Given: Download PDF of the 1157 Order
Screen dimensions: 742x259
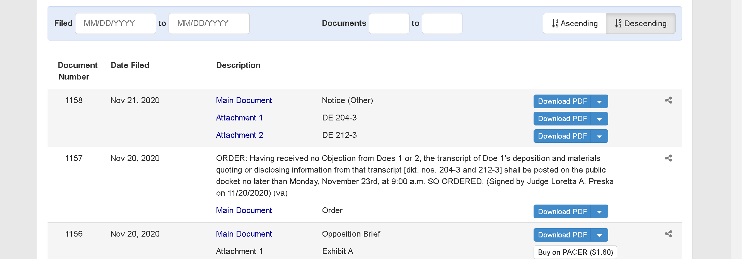Looking at the screenshot, I should [x=562, y=212].
